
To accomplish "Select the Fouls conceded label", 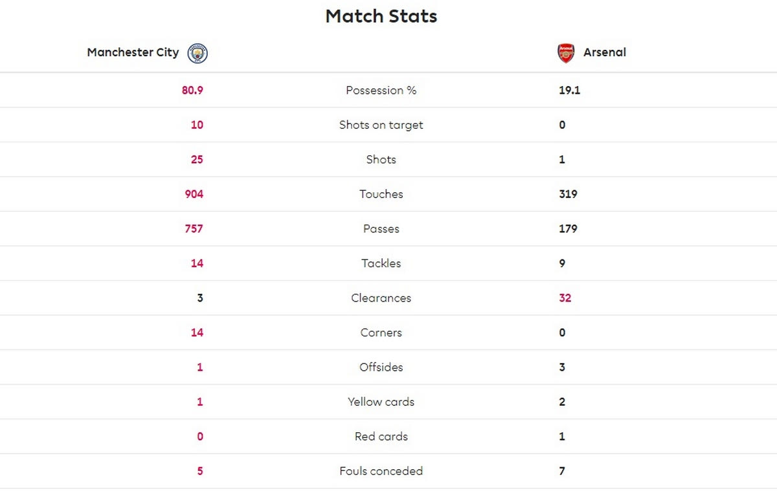I will click(x=381, y=471).
